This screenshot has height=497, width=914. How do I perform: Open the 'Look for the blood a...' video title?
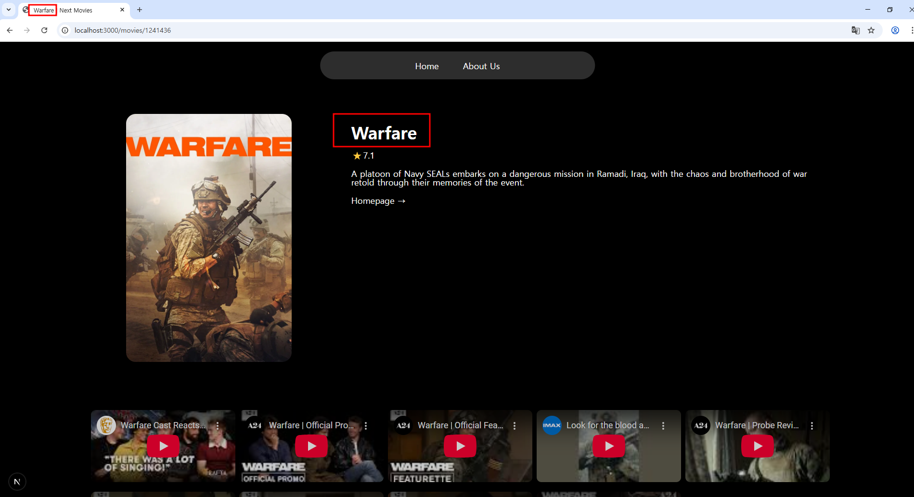coord(608,425)
